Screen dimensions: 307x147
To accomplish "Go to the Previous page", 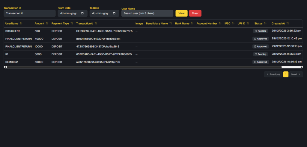I will pyautogui.click(x=273, y=74).
